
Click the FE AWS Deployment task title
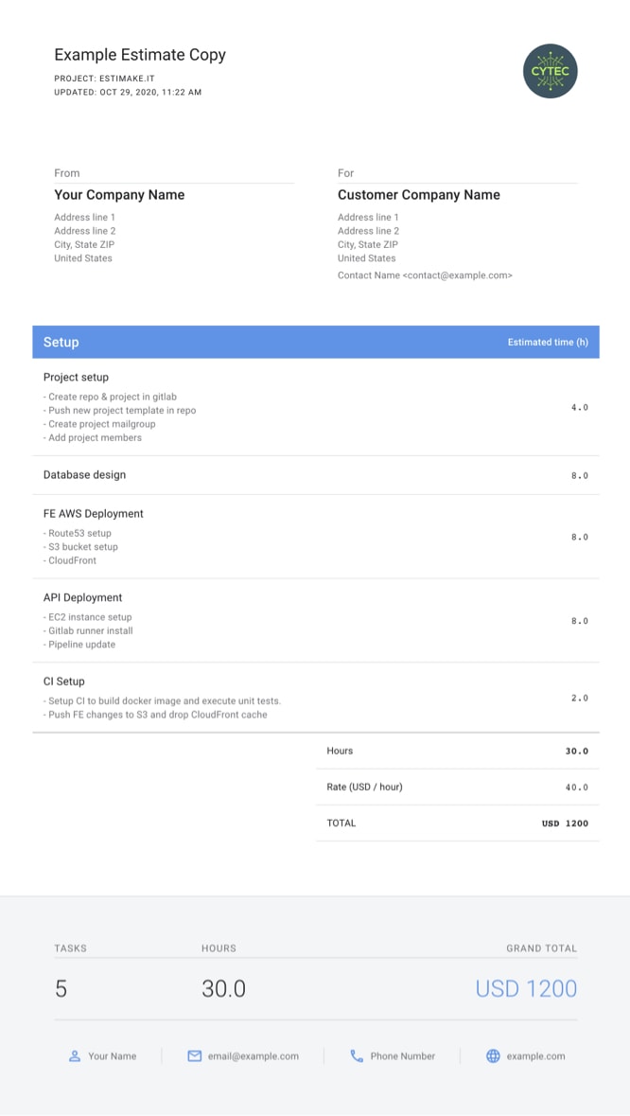click(x=94, y=513)
